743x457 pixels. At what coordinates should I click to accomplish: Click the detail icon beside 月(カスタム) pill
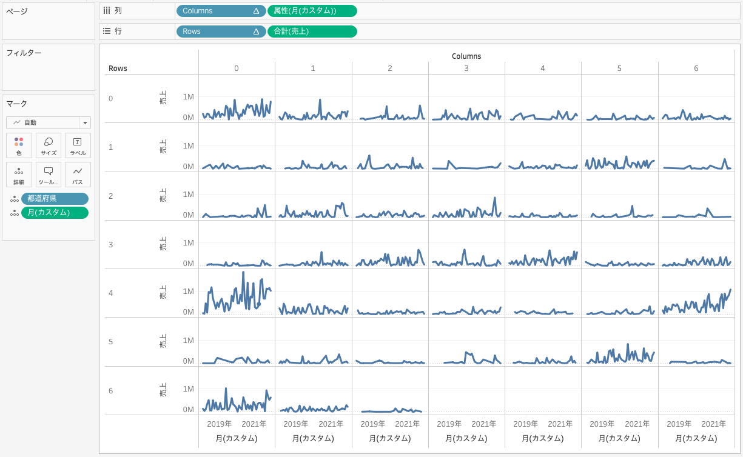coord(14,213)
